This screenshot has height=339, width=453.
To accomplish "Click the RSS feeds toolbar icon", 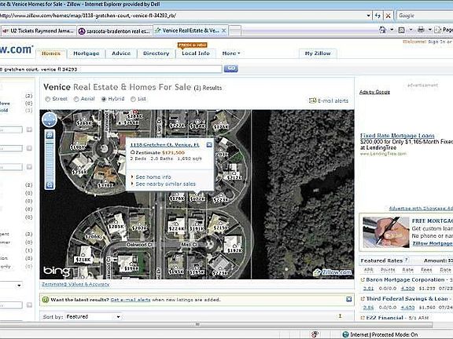I will 401,30.
